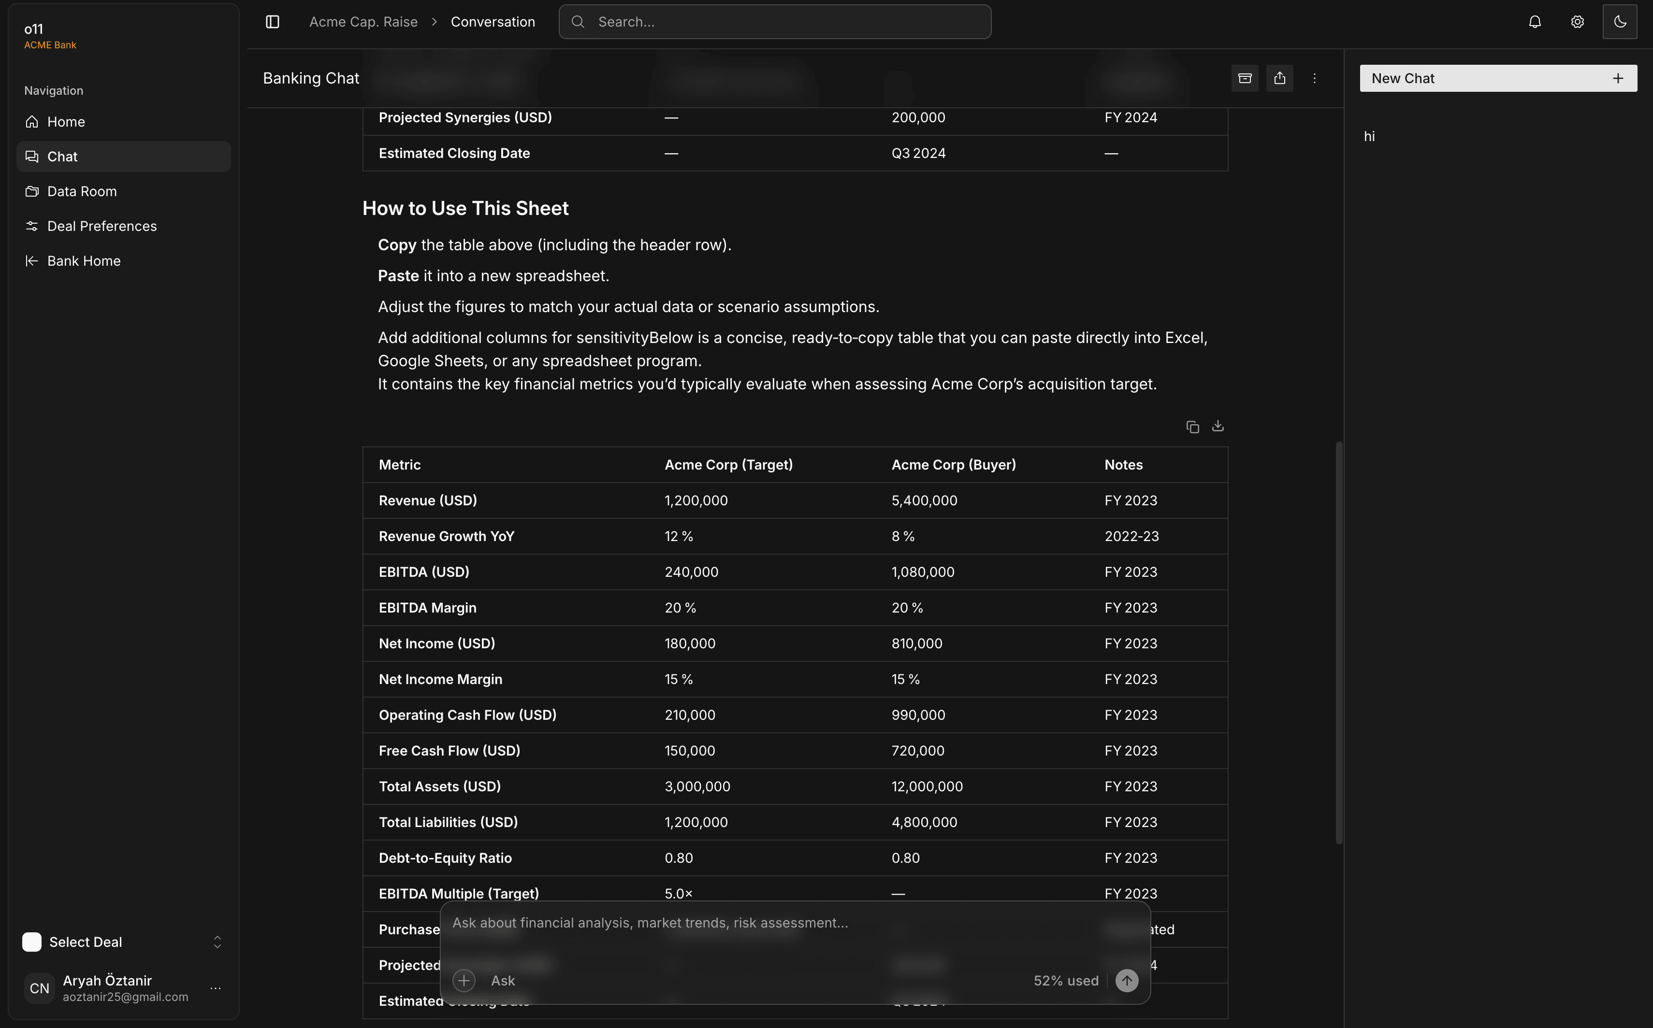Go to Bank Home

click(x=83, y=260)
